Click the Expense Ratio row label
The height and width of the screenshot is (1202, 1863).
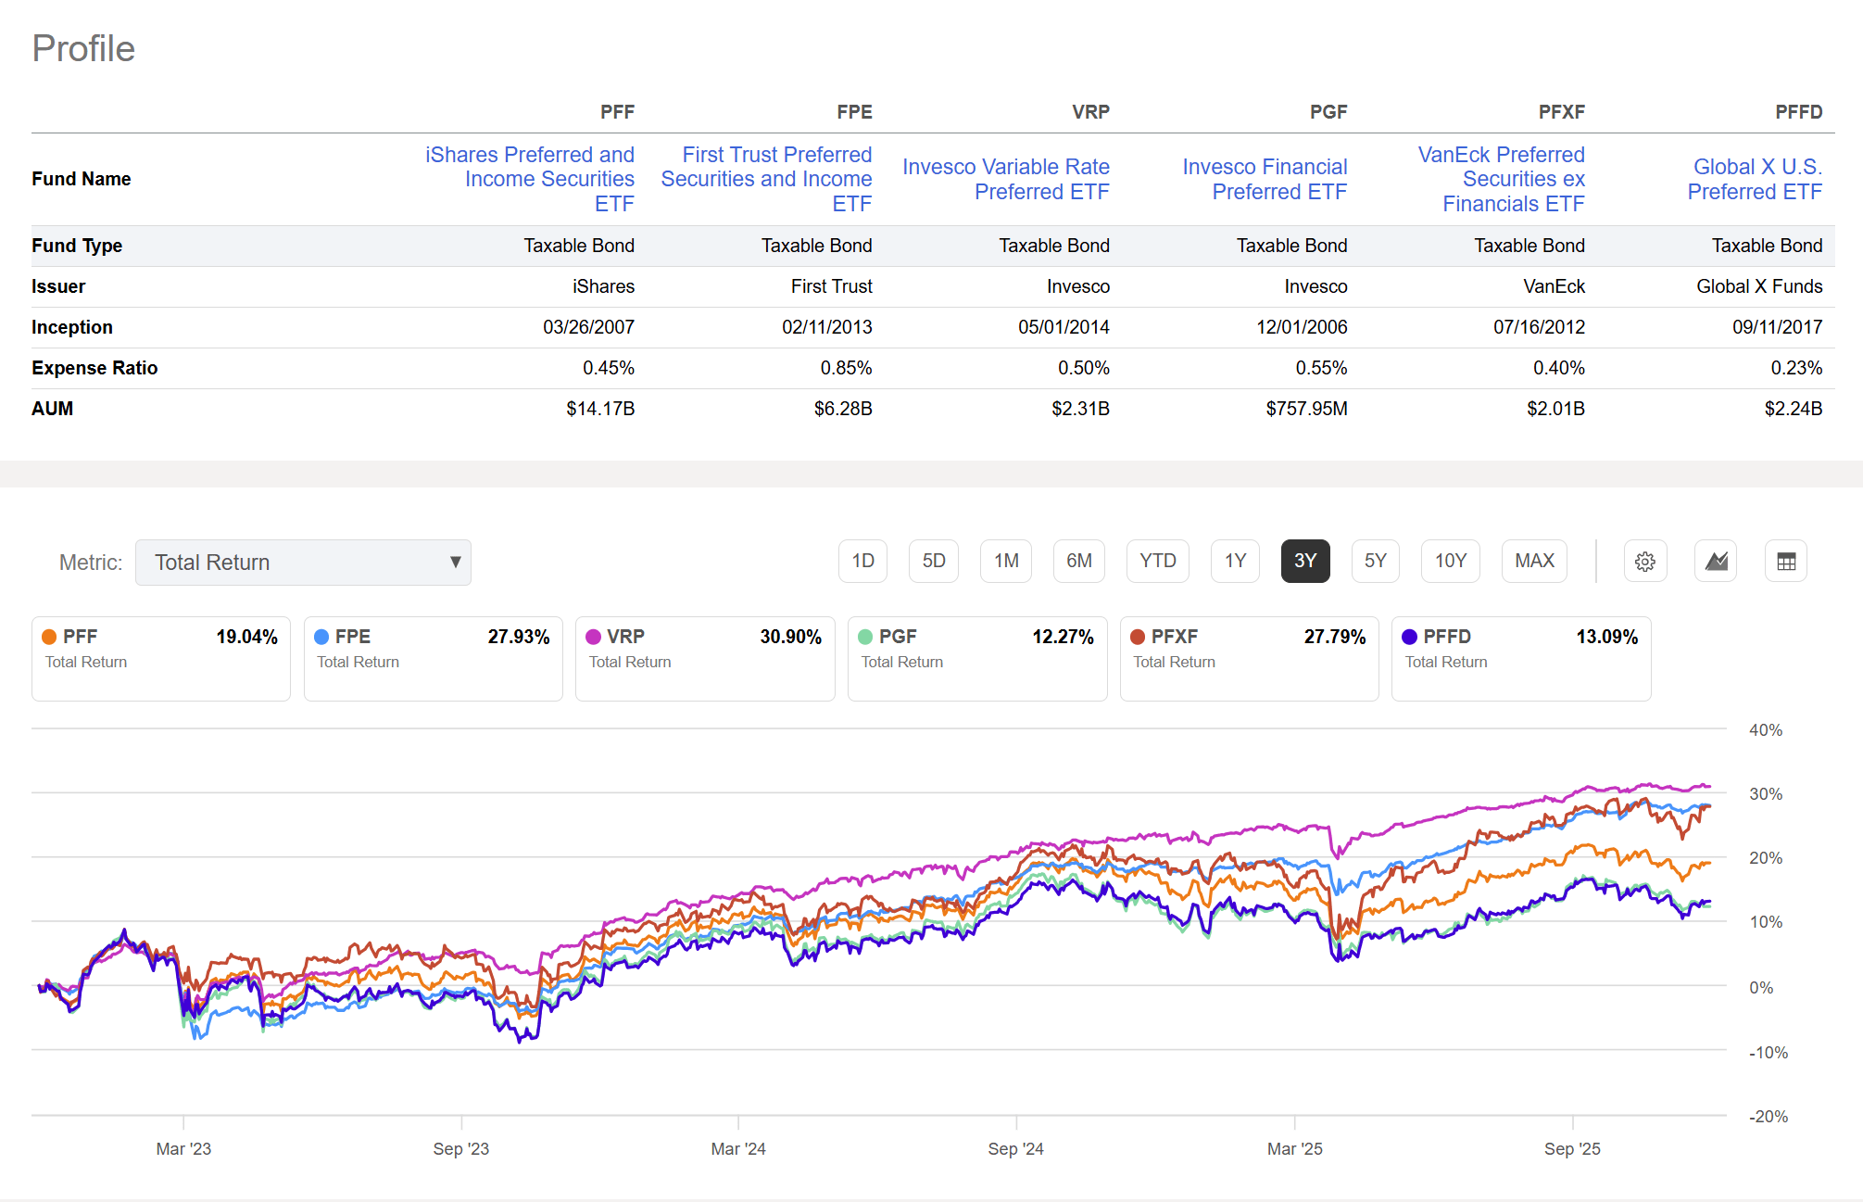point(94,368)
